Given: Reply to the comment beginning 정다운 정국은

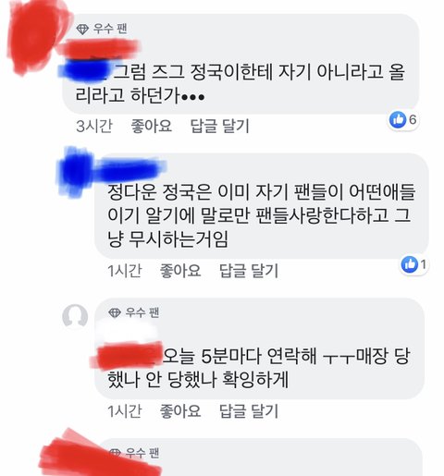Looking at the screenshot, I should click(x=249, y=271).
